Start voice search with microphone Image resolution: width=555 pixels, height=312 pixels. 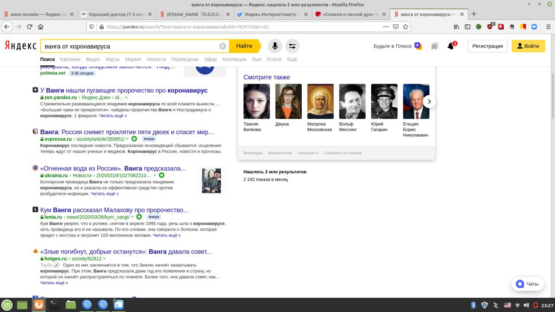[275, 46]
